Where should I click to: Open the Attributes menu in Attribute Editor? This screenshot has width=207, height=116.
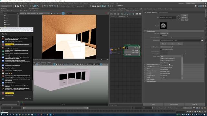(161, 9)
